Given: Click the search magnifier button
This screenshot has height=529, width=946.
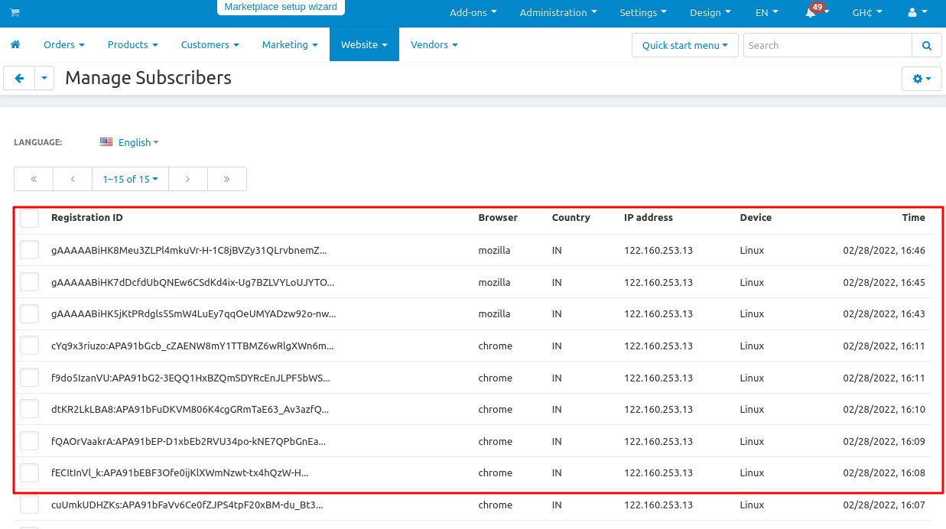Looking at the screenshot, I should point(926,45).
